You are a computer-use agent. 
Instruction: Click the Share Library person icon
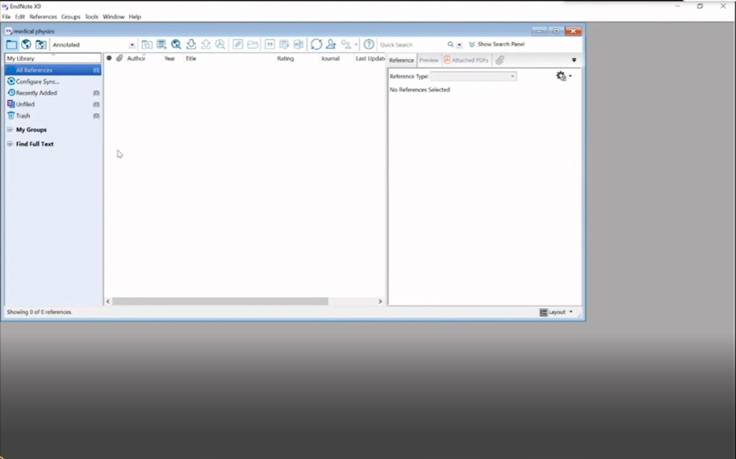click(331, 44)
